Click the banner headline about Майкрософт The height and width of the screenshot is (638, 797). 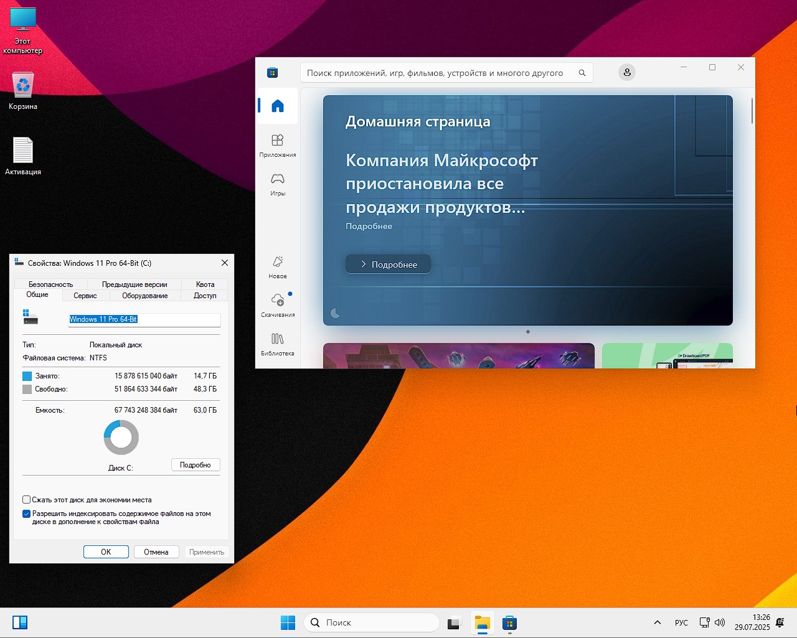click(x=441, y=184)
